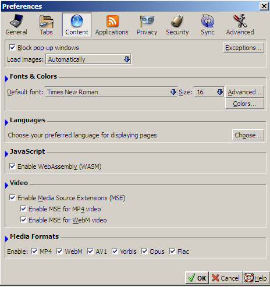The image size is (270, 287).
Task: Click the pop-up Exceptions button
Action: point(243,48)
